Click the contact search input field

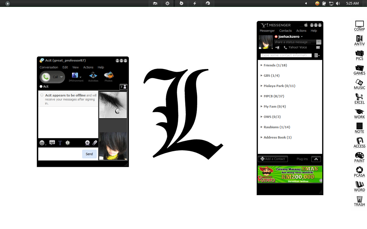[x=286, y=55]
